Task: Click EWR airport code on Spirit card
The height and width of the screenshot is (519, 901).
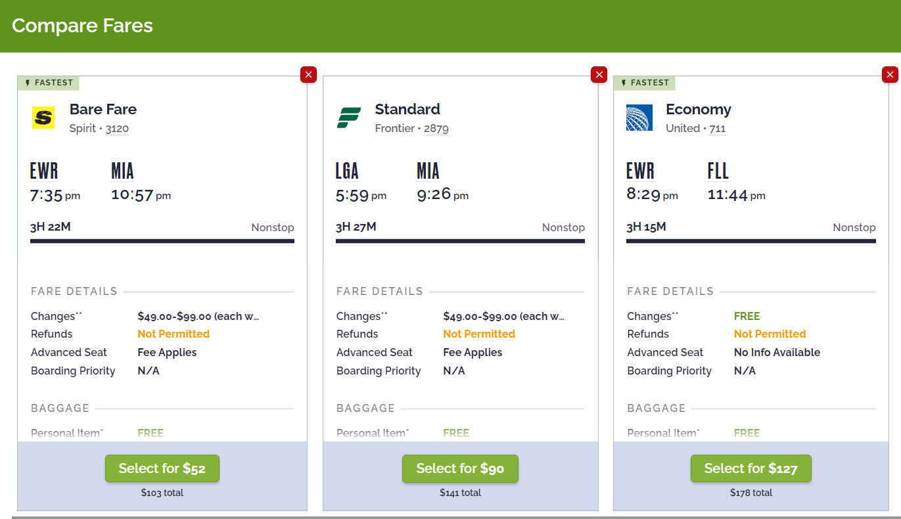Action: [x=44, y=171]
